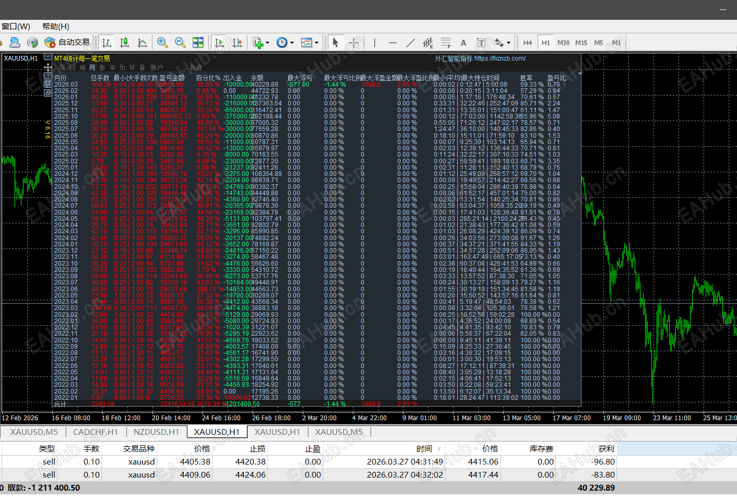Viewport: 737px width, 499px height.
Task: Switch chart to candlestick display
Action: pyautogui.click(x=124, y=43)
